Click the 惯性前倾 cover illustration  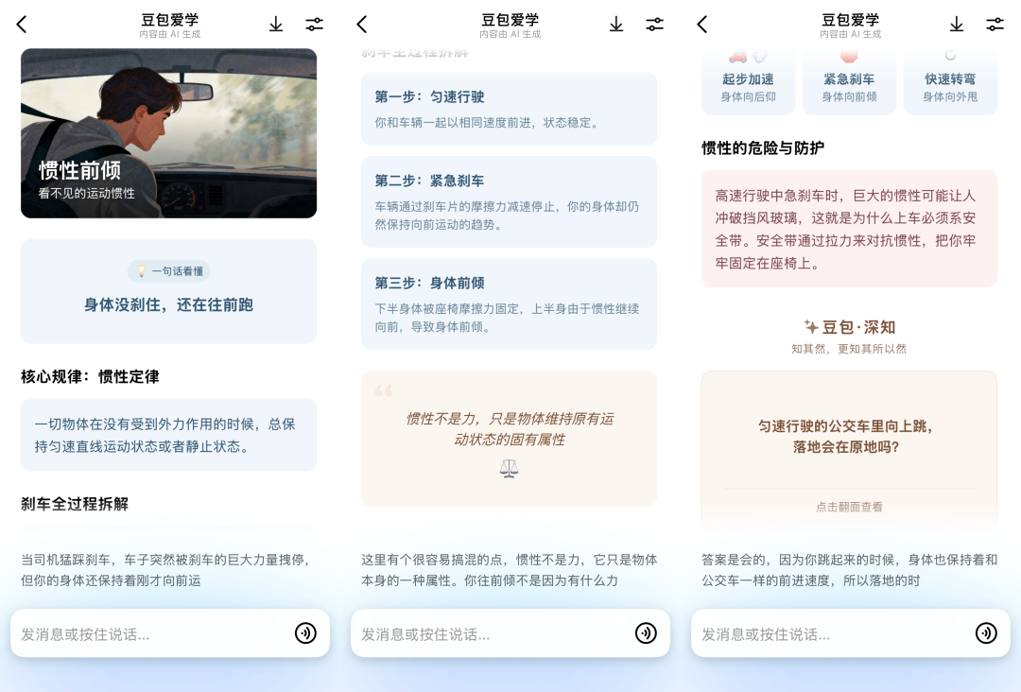coord(168,132)
